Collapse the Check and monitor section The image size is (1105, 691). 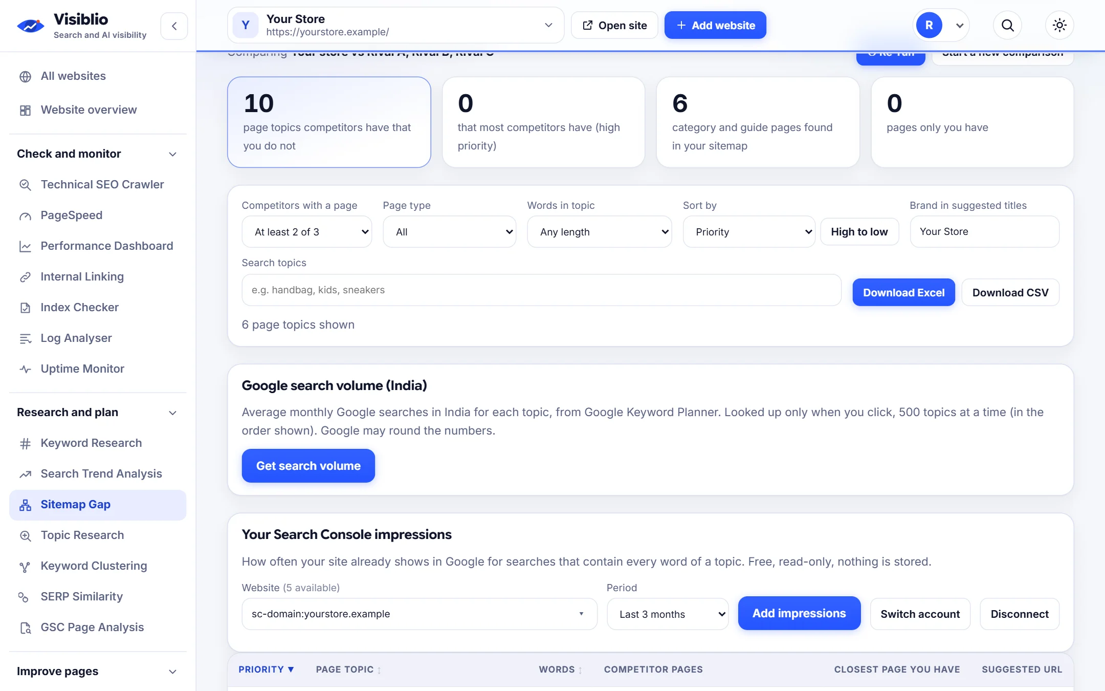(x=173, y=154)
